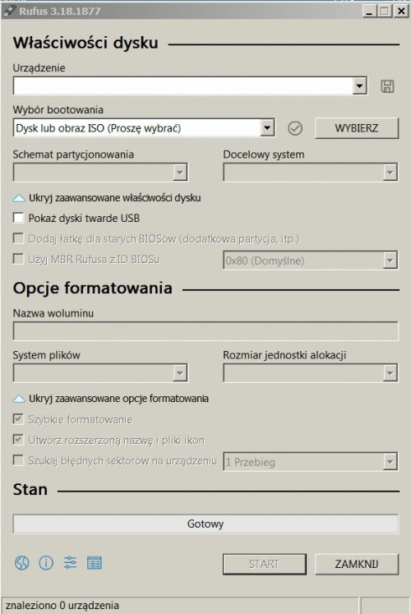Click the ZAMKNIJ button
The width and height of the screenshot is (411, 614).
pyautogui.click(x=357, y=564)
